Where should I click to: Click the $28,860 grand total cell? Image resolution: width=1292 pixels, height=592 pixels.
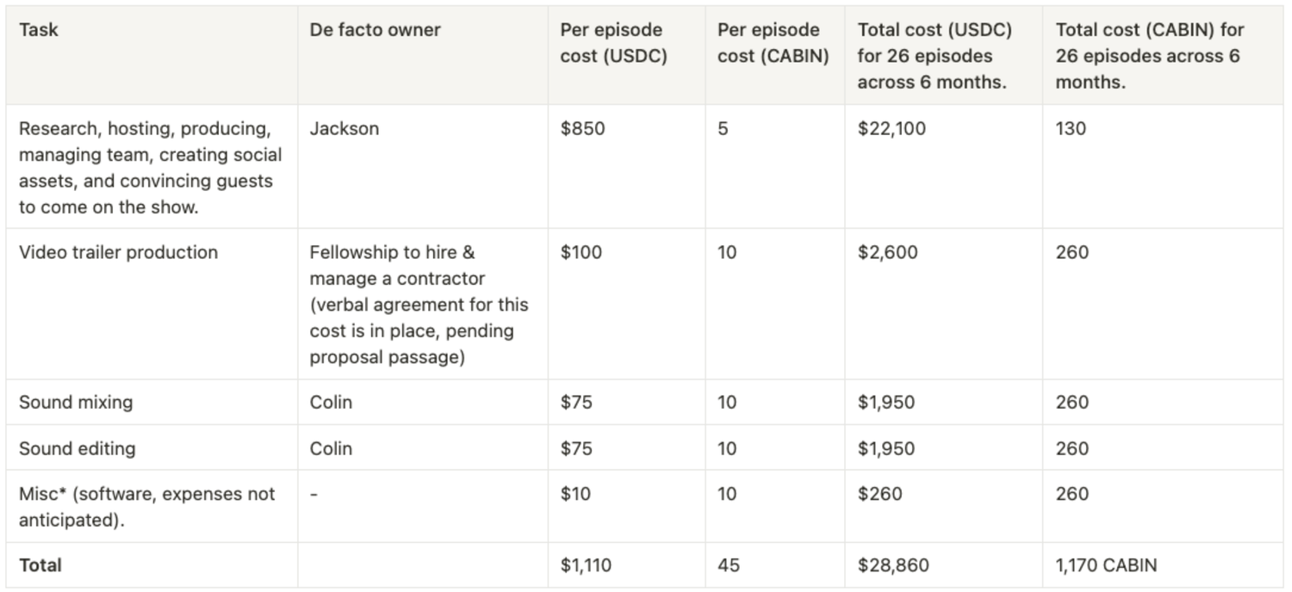(892, 565)
